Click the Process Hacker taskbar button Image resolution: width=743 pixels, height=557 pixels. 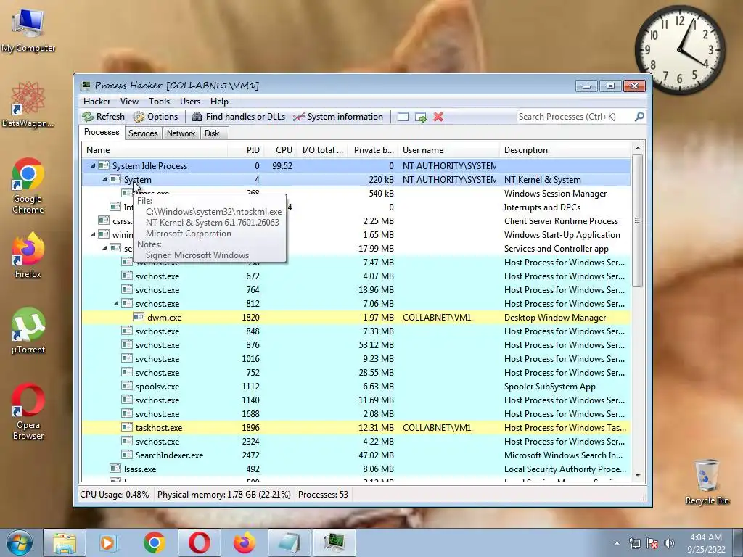334,542
